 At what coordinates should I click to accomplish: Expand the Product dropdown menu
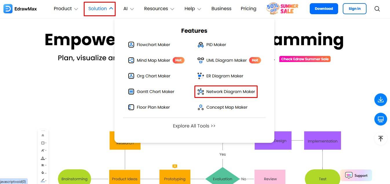66,9
